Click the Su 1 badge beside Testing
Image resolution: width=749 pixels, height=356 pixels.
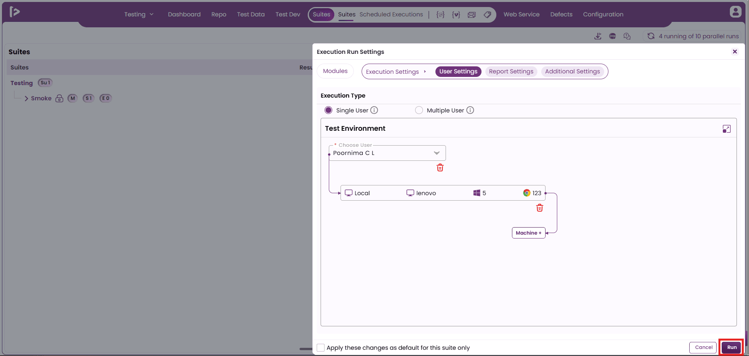[x=45, y=83]
